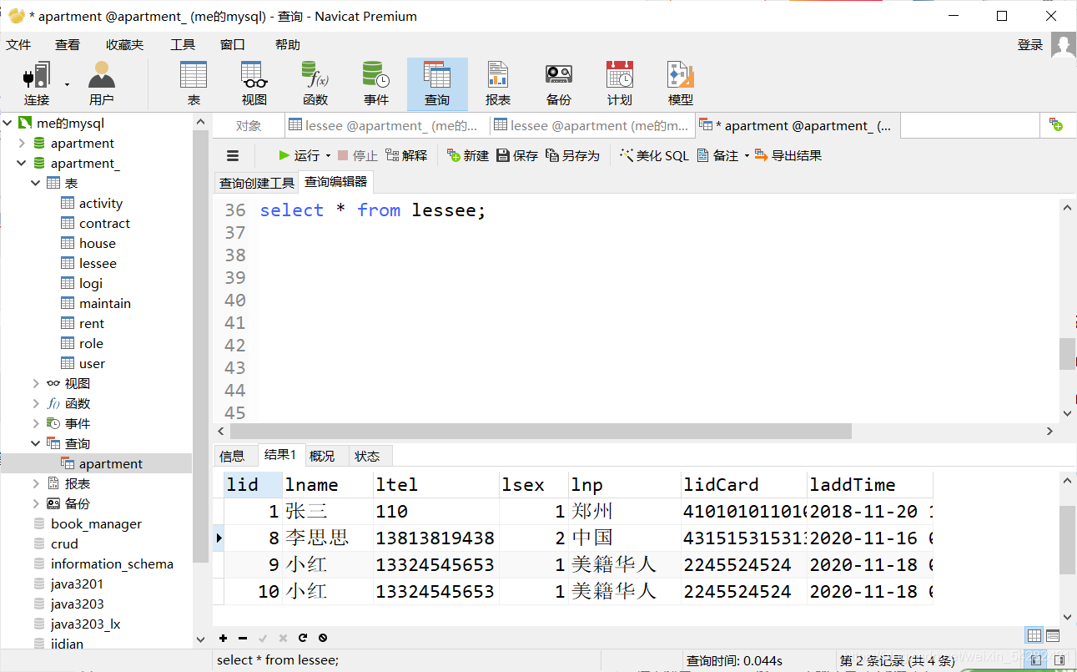
Task: Toggle grid view in the results pane
Action: pyautogui.click(x=1033, y=636)
